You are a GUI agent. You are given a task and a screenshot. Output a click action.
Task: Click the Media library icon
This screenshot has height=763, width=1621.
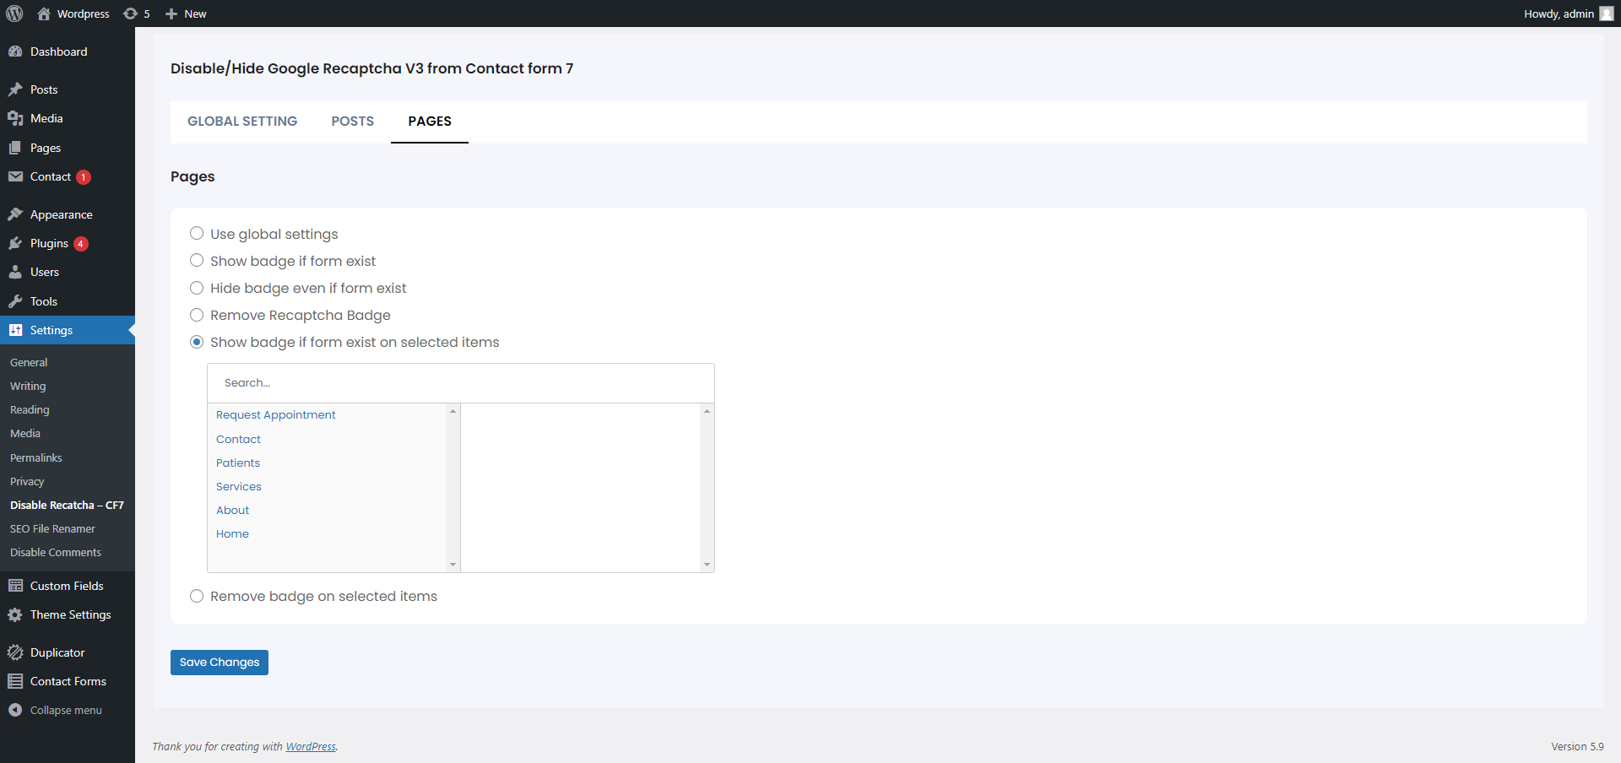point(15,118)
